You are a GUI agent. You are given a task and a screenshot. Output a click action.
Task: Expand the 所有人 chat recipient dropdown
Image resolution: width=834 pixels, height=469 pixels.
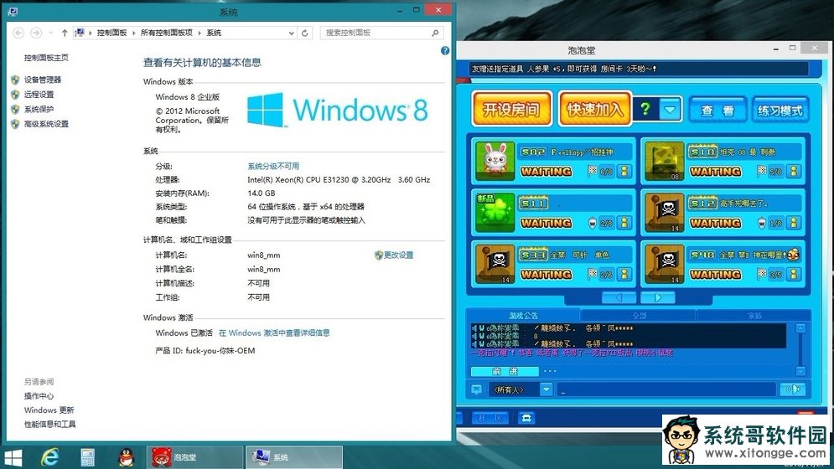(x=546, y=389)
